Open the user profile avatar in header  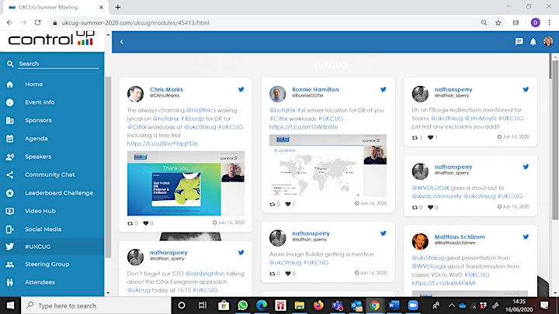[548, 41]
